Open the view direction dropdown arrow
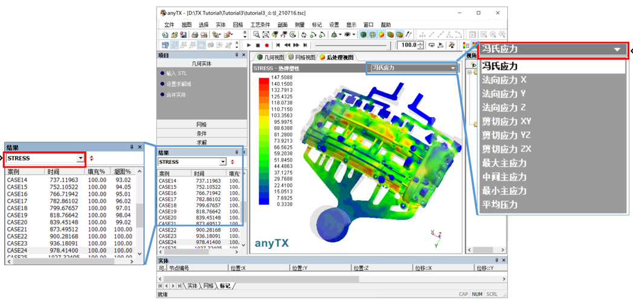Viewport: 633px width, 305px height. click(x=340, y=34)
